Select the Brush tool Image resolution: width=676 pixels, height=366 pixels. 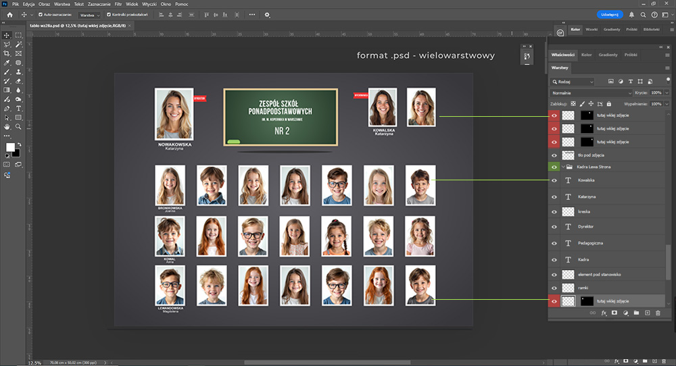point(7,72)
